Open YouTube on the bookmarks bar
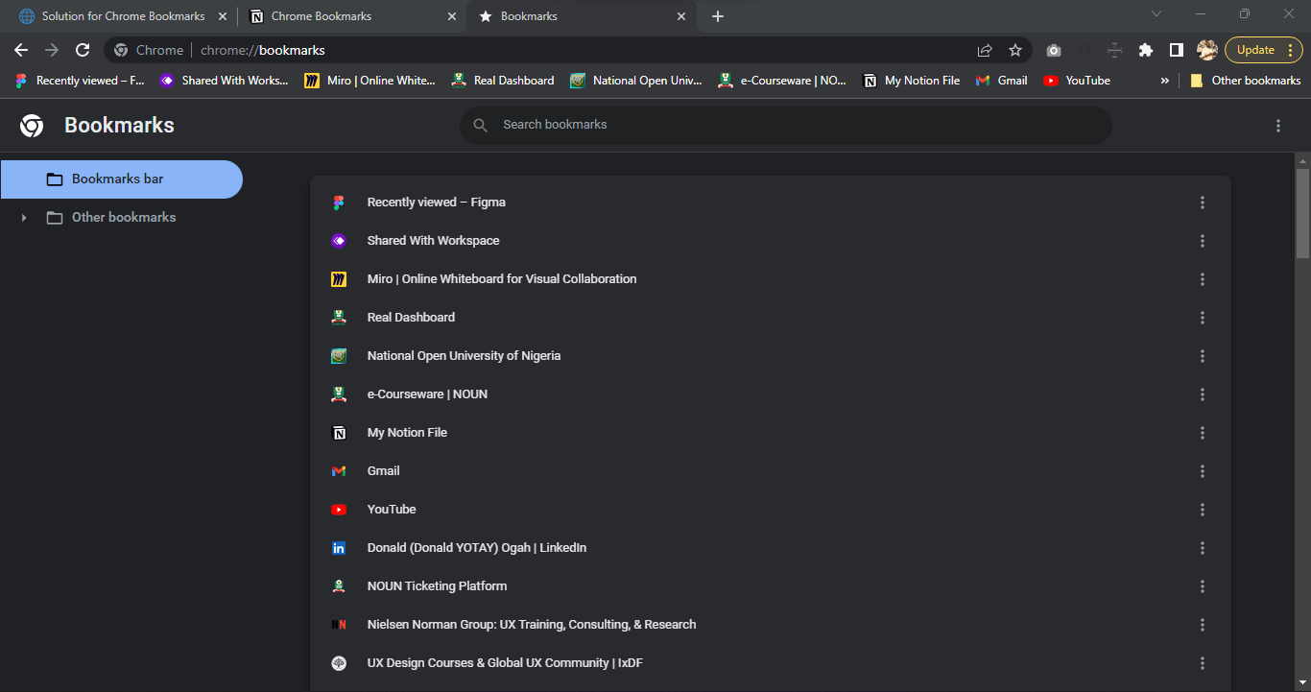The height and width of the screenshot is (692, 1311). pos(1077,81)
